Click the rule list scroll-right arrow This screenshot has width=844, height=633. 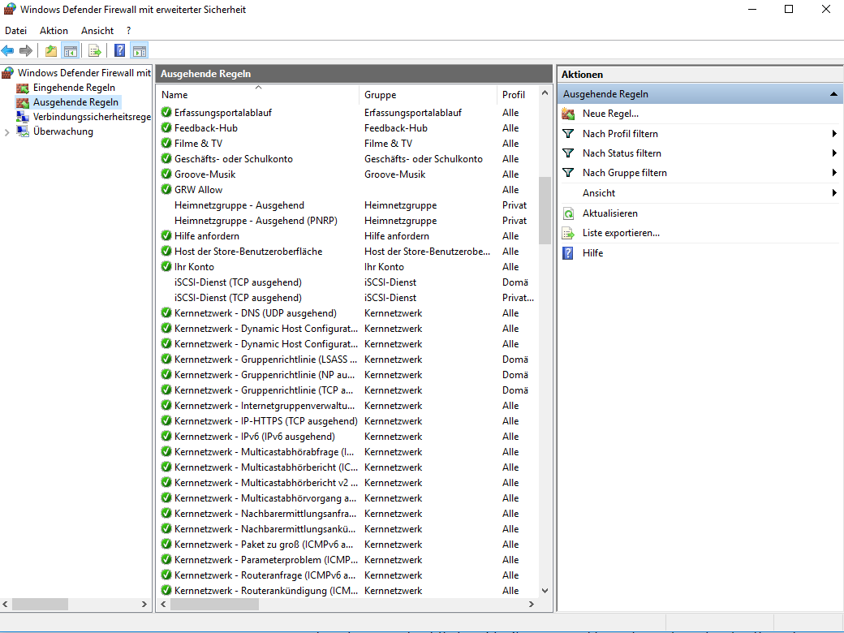pos(532,605)
